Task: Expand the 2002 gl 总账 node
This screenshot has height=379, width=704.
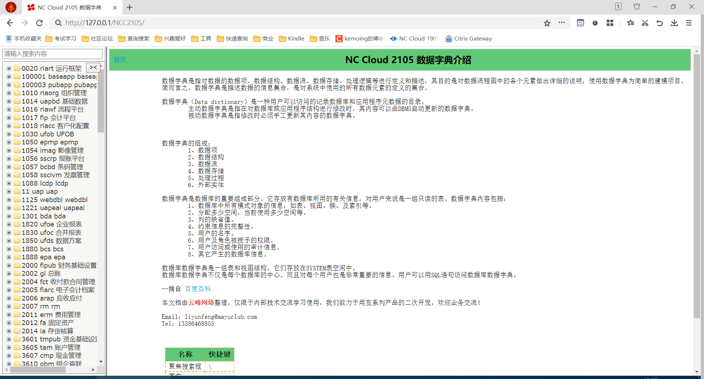Action: 9,273
